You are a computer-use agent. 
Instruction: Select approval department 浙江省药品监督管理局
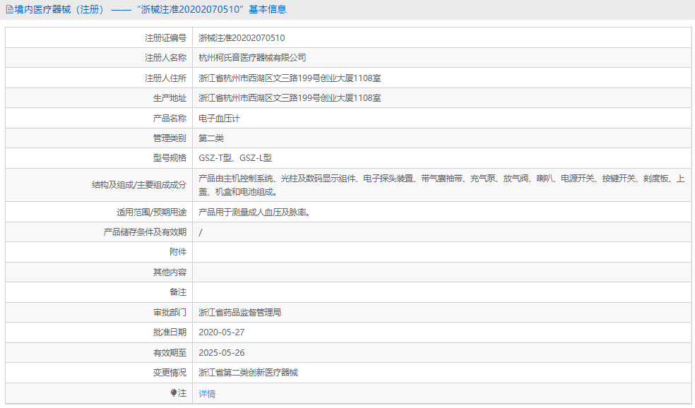pyautogui.click(x=240, y=312)
